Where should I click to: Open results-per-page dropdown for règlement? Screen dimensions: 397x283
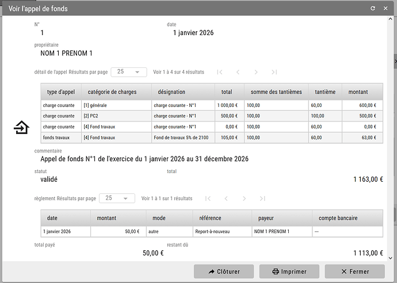117,198
